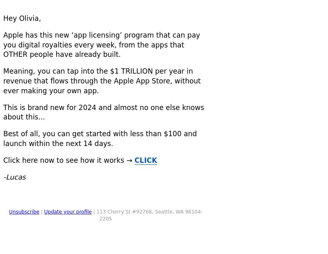This screenshot has height=254, width=328.
Task: Click the "Hey Olivia," greeting line
Action: [x=22, y=18]
